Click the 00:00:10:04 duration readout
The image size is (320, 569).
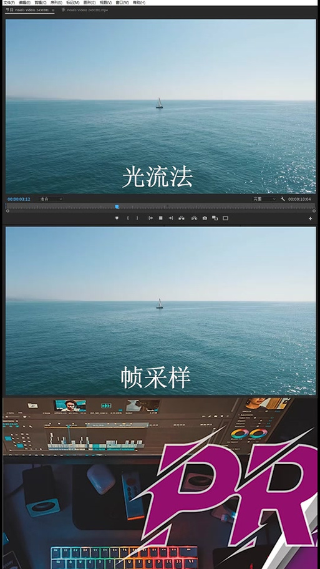point(299,199)
